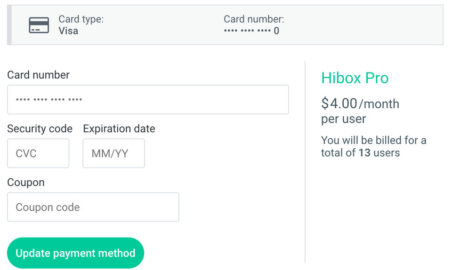Click the Card number input field
Image resolution: width=452 pixels, height=270 pixels.
tap(148, 100)
